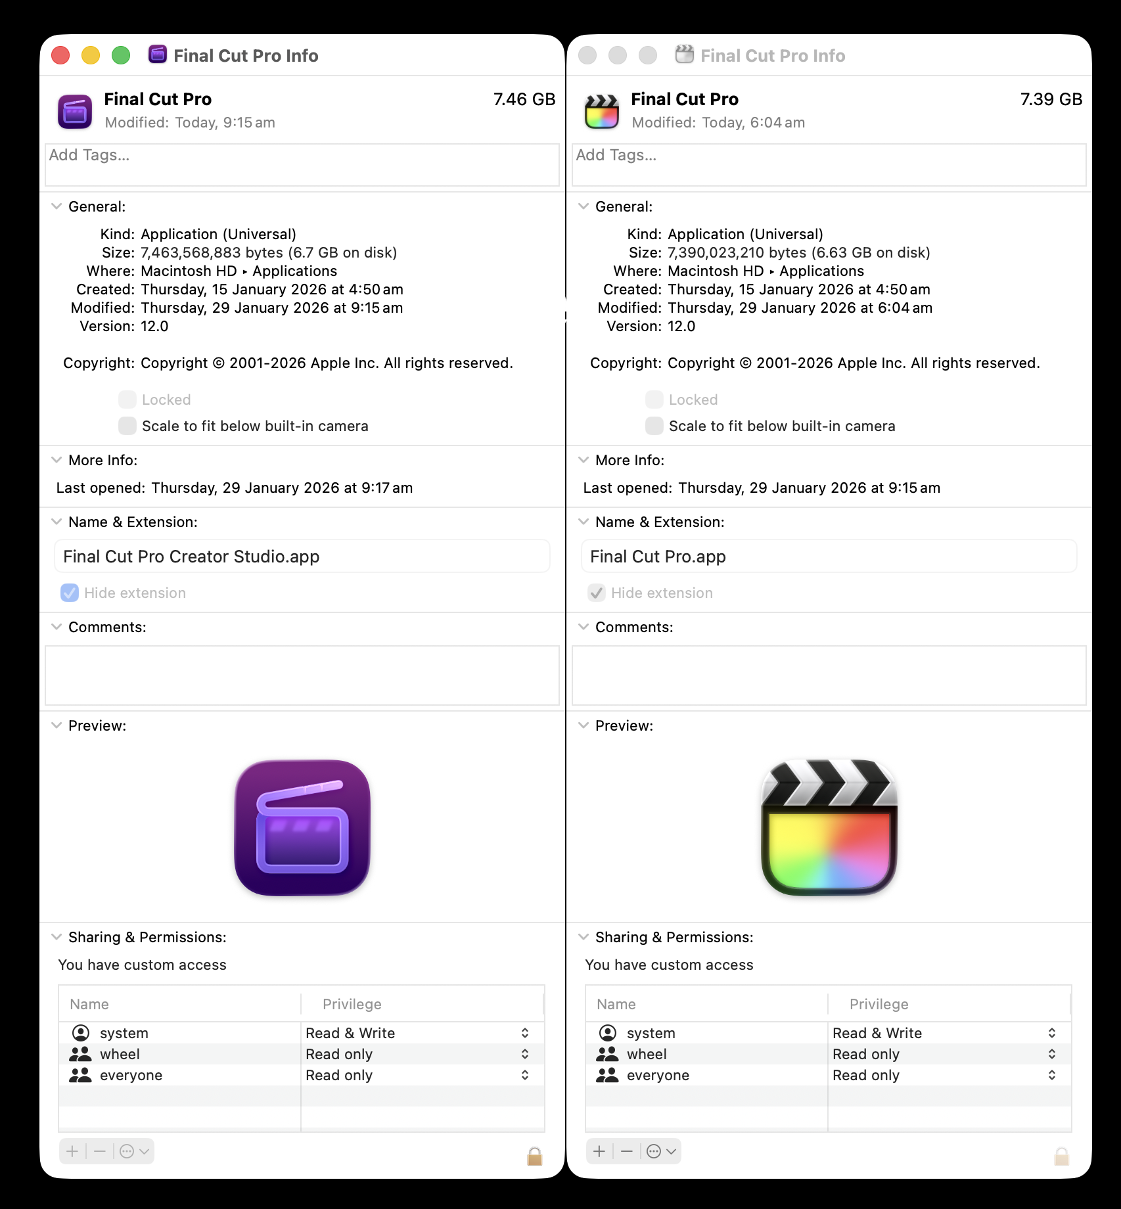This screenshot has height=1209, width=1121.
Task: Click the Add Tags field in left window
Action: [302, 164]
